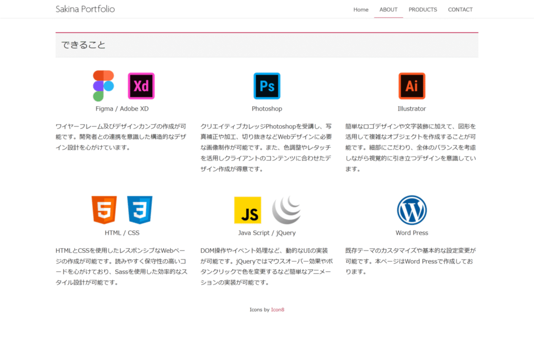Click the Illustrator Ai icon
The image size is (534, 341).
412,86
